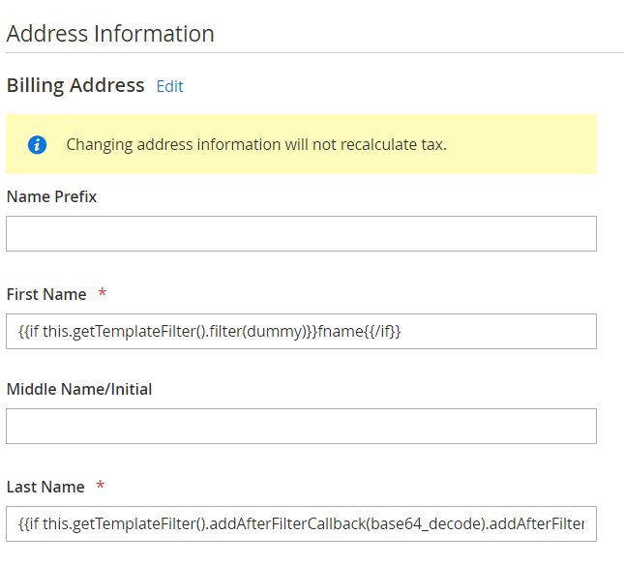Viewport: 624px width, 565px height.
Task: Click the Middle Name/Initial label
Action: [x=79, y=389]
